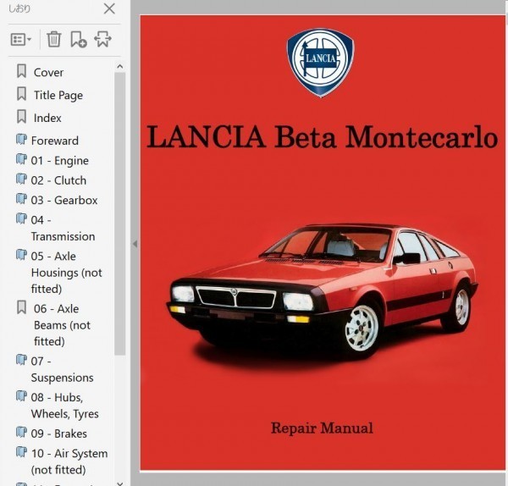Select the 02 - Clutch bookmark
The image size is (508, 486).
[x=58, y=180]
